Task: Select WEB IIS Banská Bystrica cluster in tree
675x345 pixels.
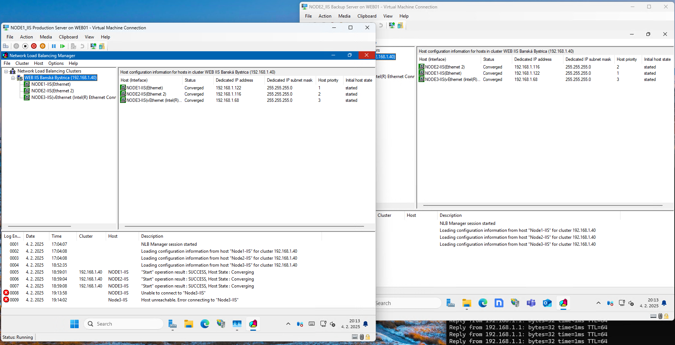Action: click(60, 78)
